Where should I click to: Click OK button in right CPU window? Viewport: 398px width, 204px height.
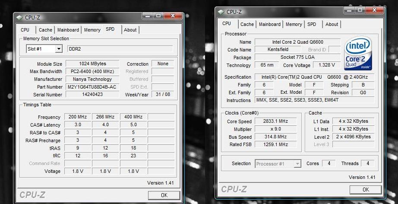click(366, 189)
